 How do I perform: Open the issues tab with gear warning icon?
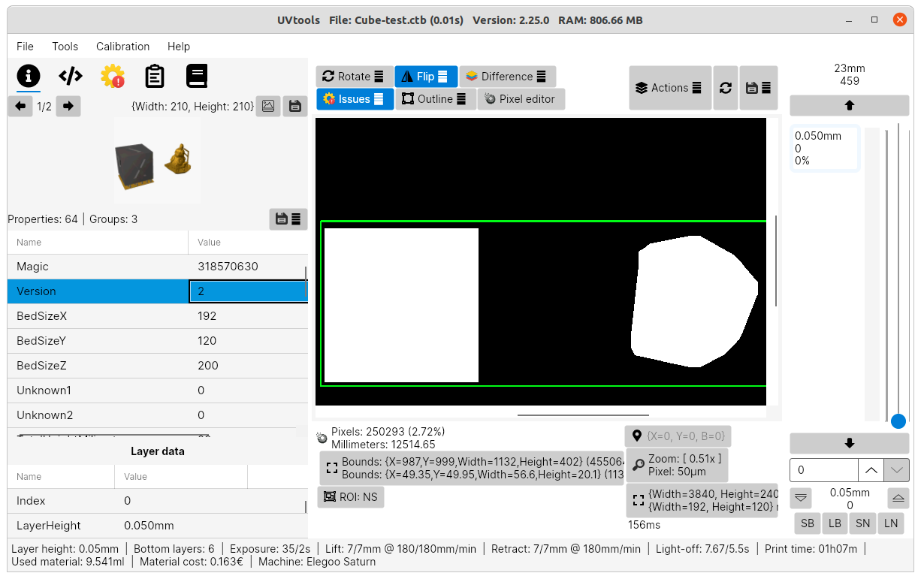tap(113, 76)
